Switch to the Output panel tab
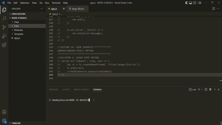The image size is (222, 125). click(x=66, y=90)
